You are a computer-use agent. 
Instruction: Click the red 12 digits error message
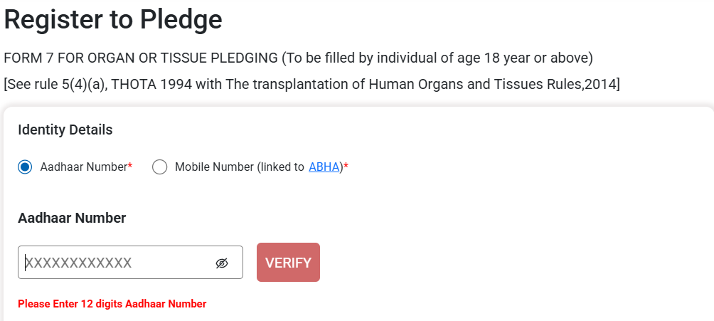[112, 304]
